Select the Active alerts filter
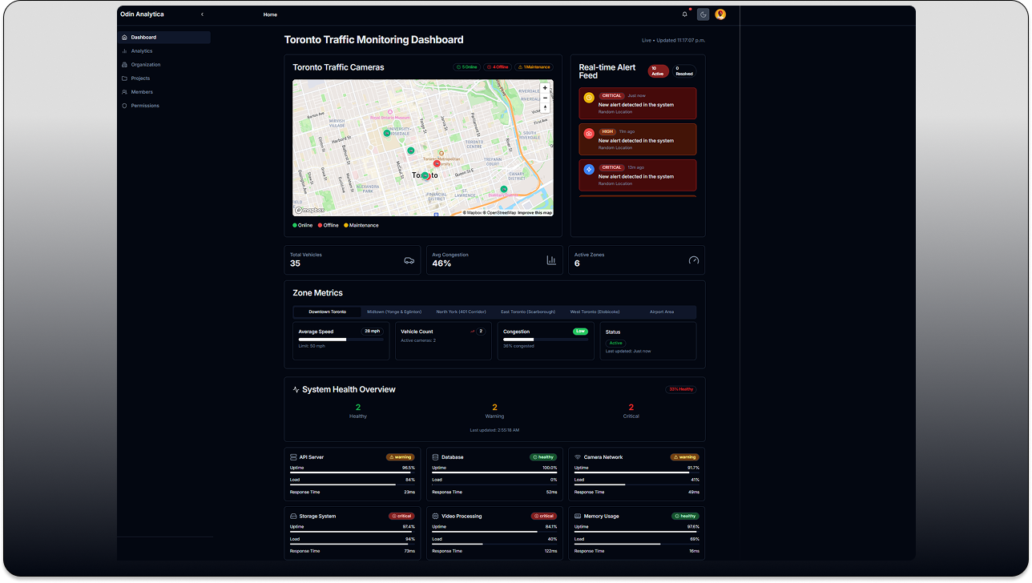 click(657, 71)
